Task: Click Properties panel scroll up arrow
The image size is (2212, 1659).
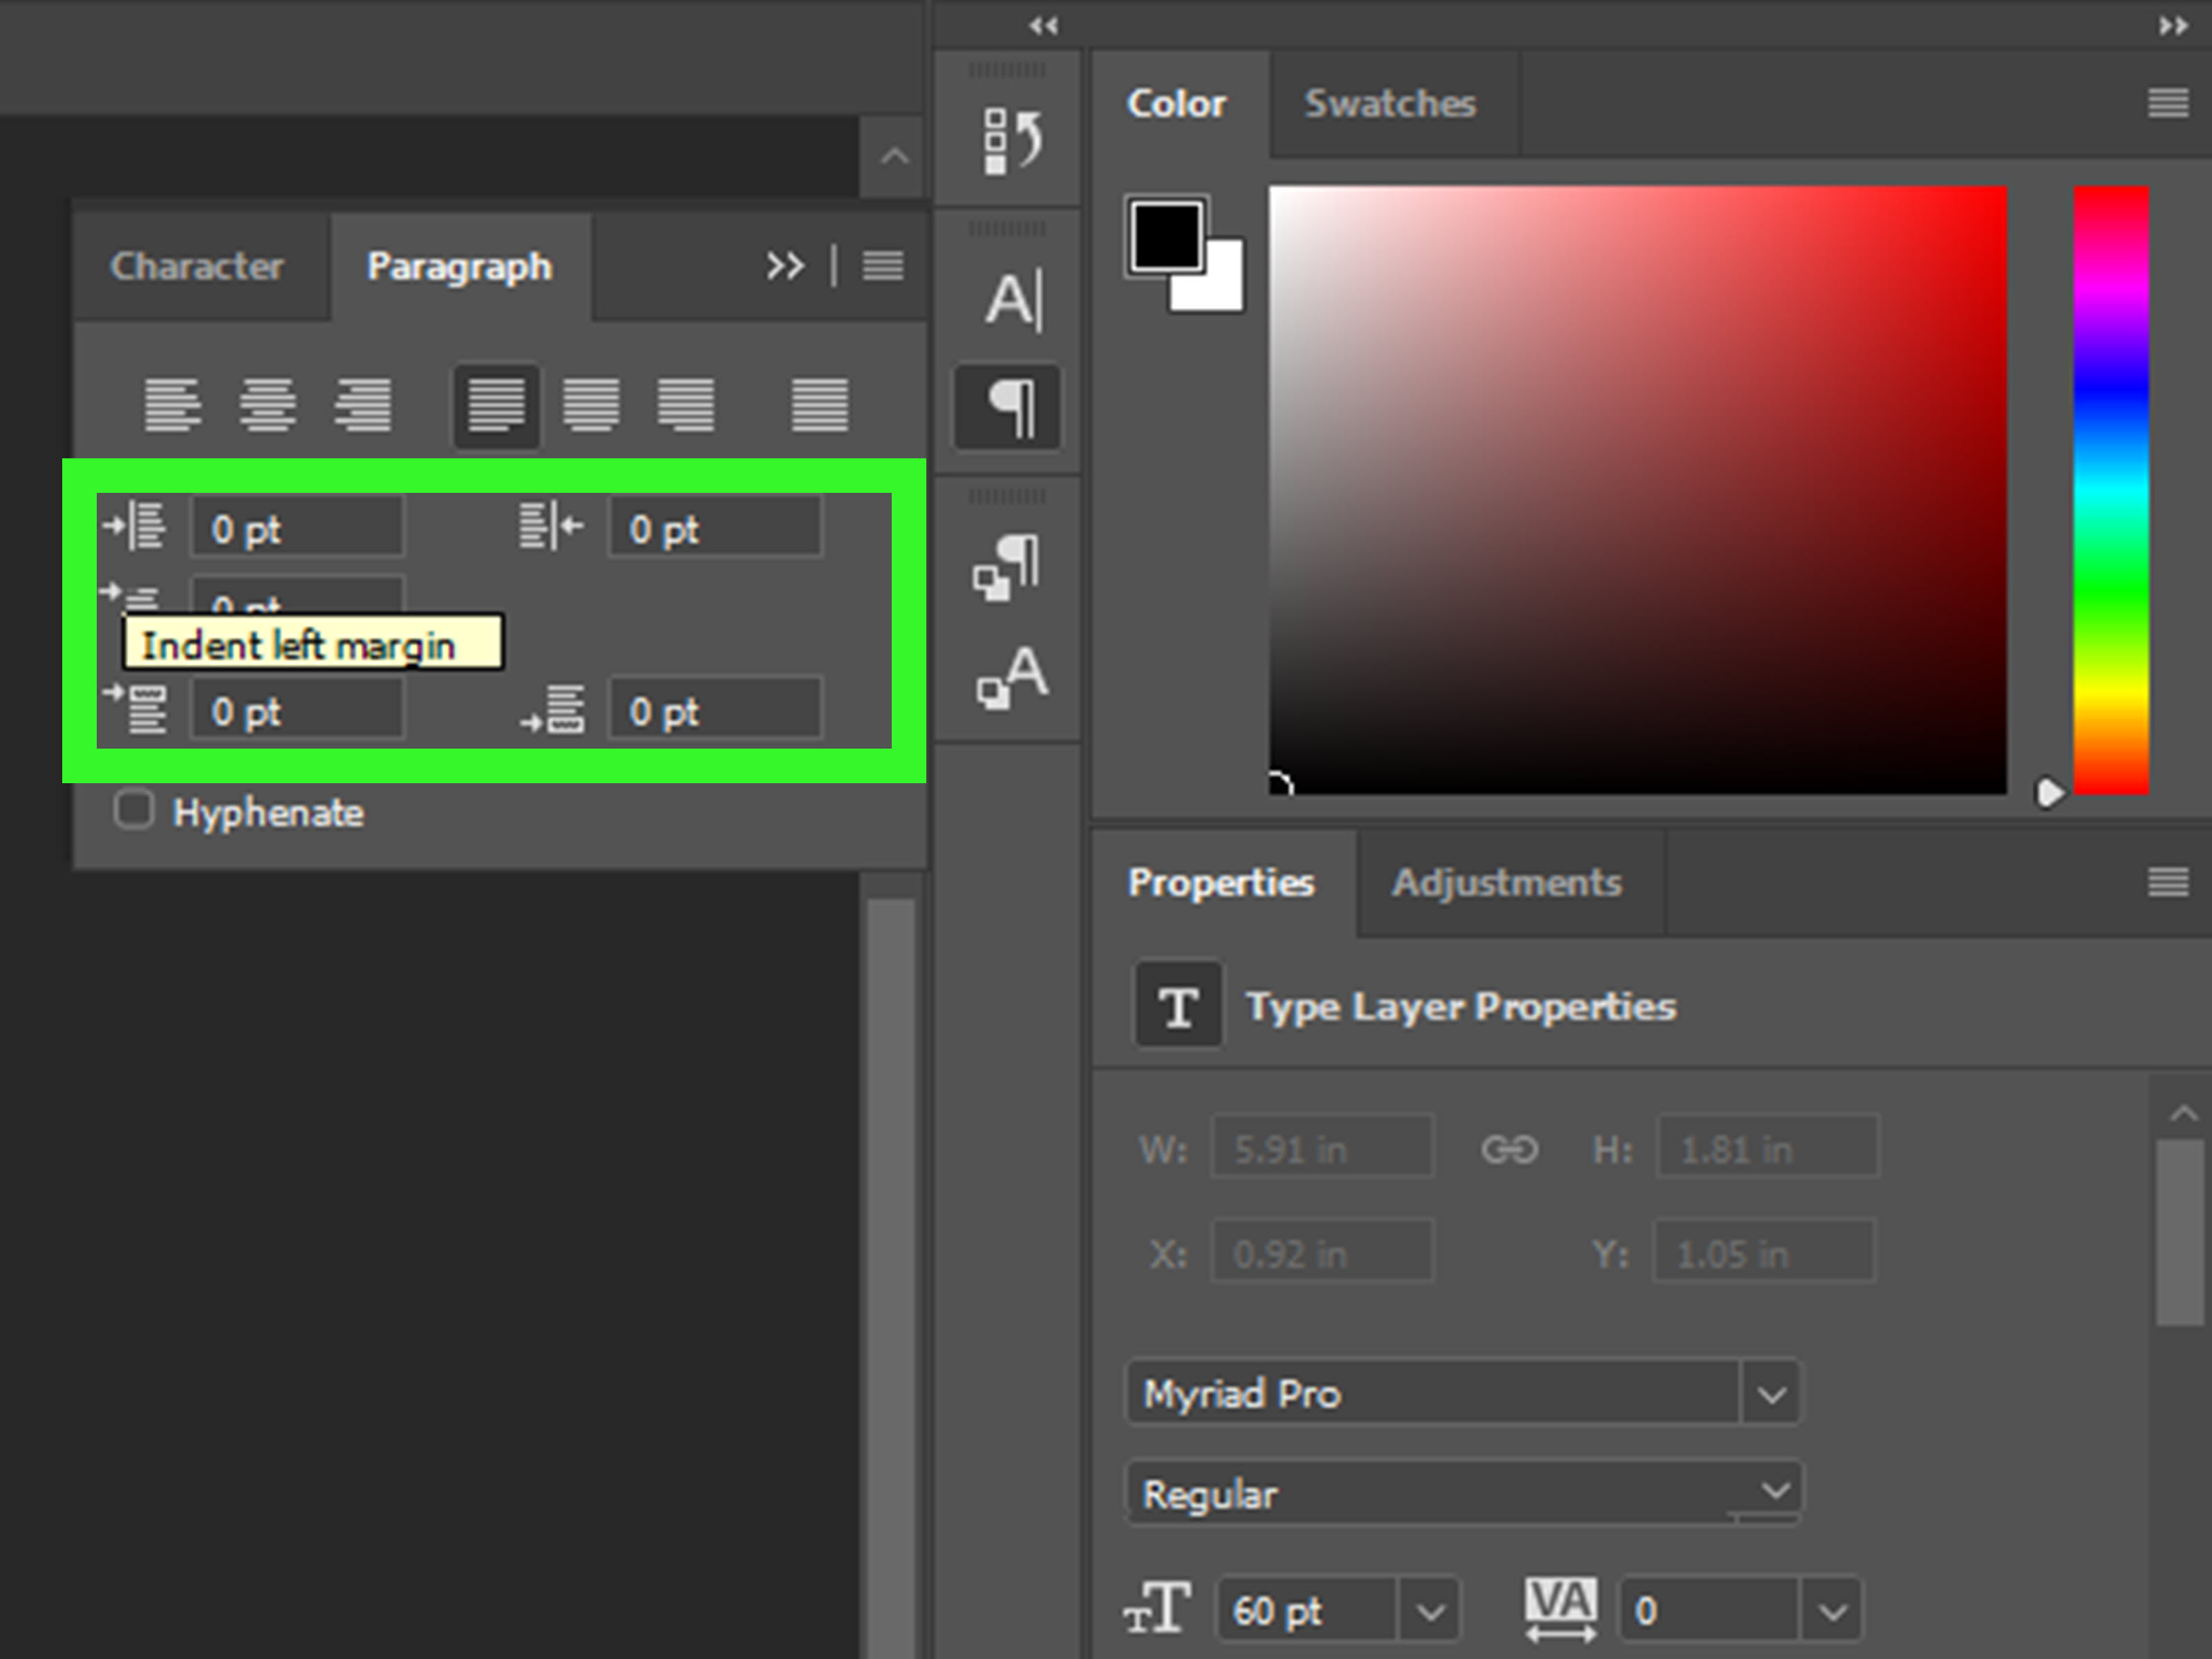Action: tap(2182, 1113)
